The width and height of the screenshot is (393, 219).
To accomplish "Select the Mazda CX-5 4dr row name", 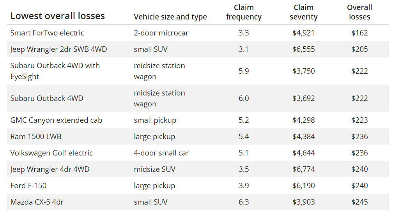I will (x=37, y=202).
